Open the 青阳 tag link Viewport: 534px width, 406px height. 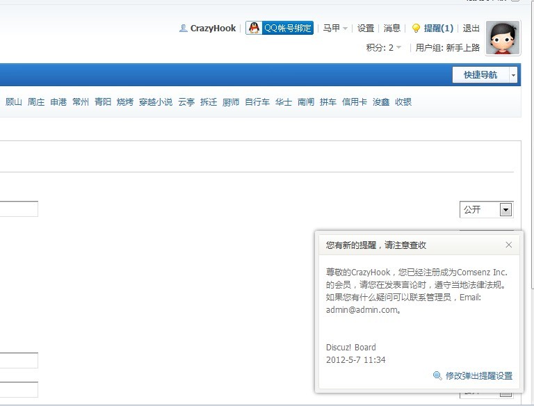(x=103, y=101)
